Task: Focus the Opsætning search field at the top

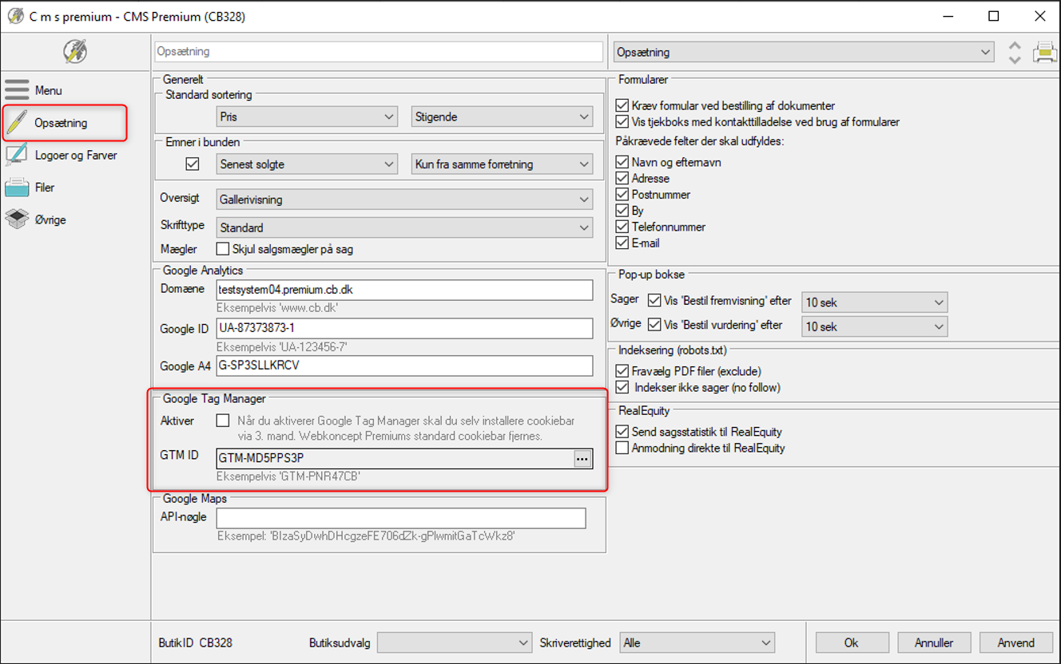Action: (x=379, y=52)
